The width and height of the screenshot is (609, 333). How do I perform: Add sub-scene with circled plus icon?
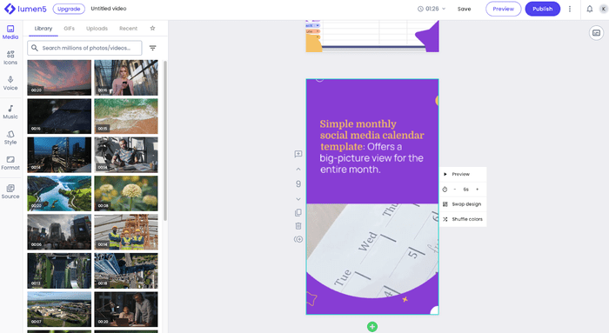(x=298, y=239)
